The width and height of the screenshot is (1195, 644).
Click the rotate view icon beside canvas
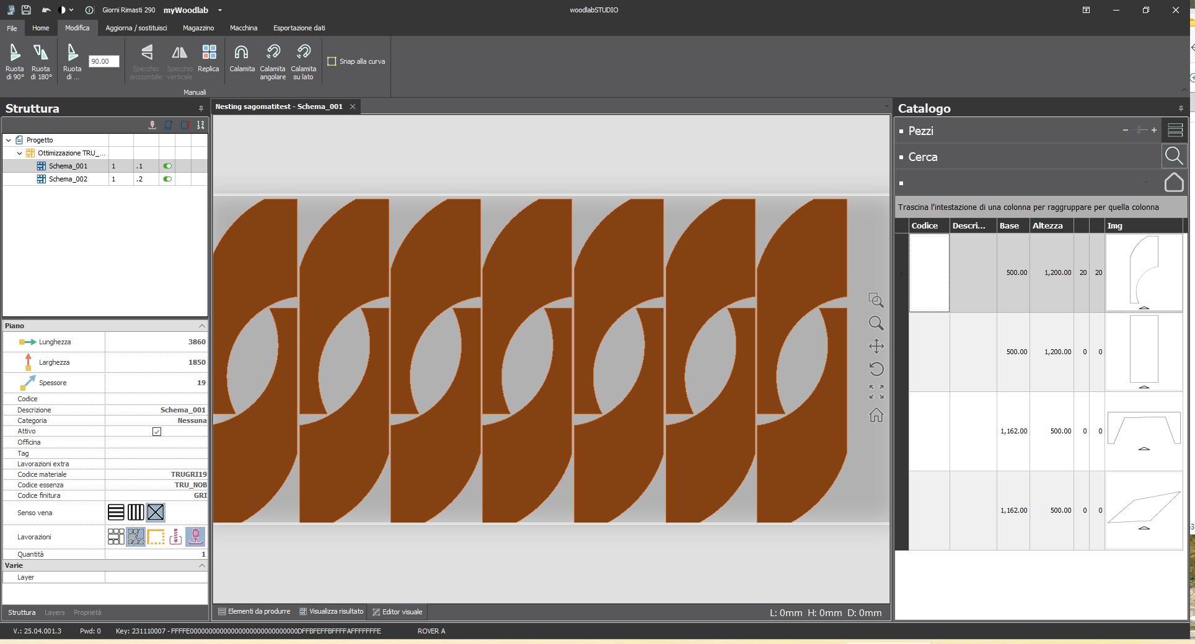[x=876, y=369]
